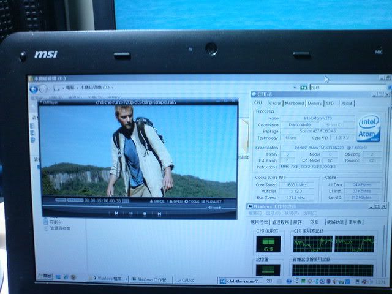Image resolution: width=392 pixels, height=294 pixels.
Task: Open the TOOLS menu in KMPlayer
Action: pyautogui.click(x=192, y=202)
